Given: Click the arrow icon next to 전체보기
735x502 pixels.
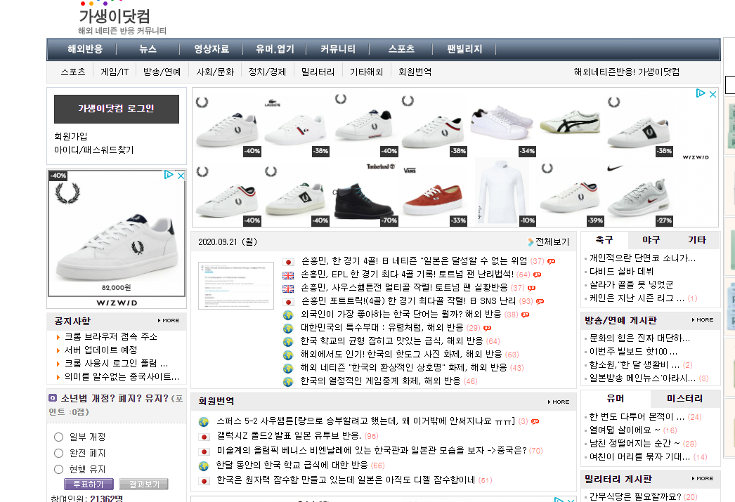Looking at the screenshot, I should point(531,242).
